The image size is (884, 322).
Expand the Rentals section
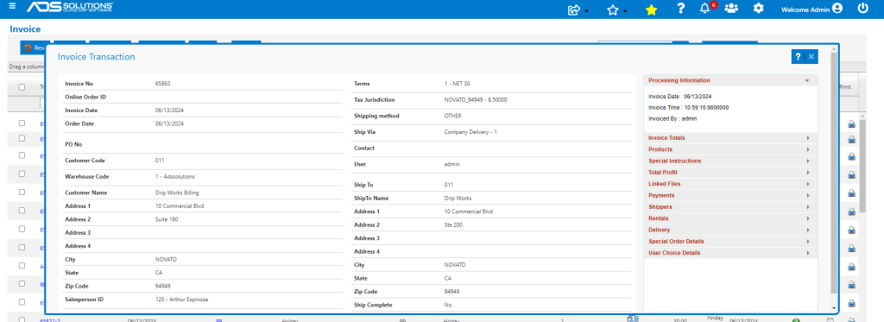pos(730,218)
